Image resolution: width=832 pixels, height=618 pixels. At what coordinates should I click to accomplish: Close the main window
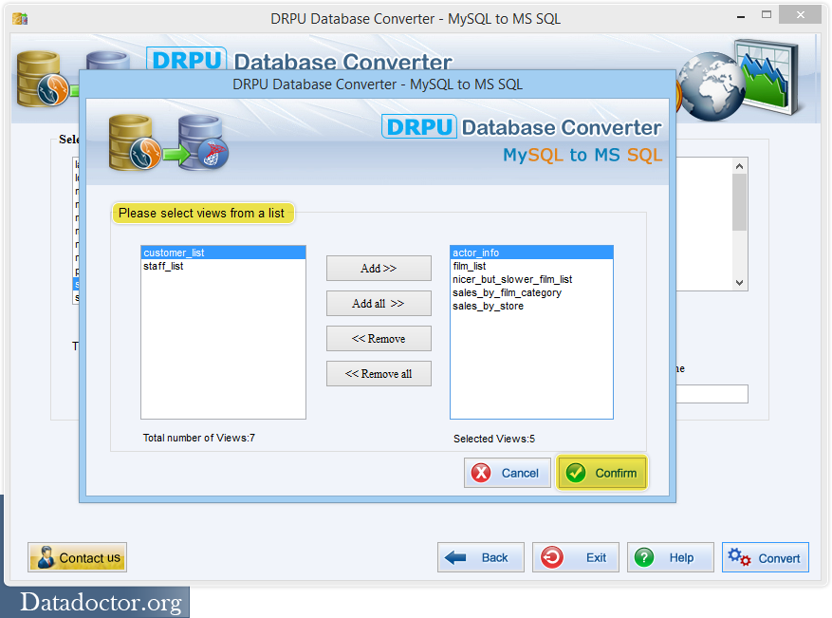click(x=800, y=15)
